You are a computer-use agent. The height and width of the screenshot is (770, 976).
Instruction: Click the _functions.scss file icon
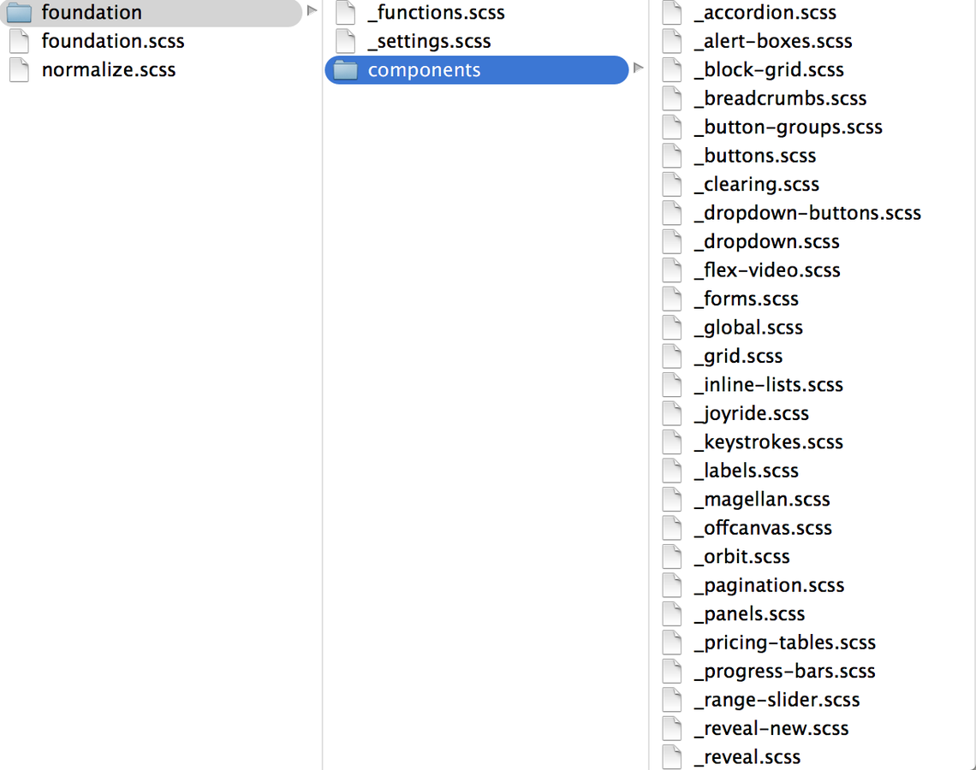[346, 13]
